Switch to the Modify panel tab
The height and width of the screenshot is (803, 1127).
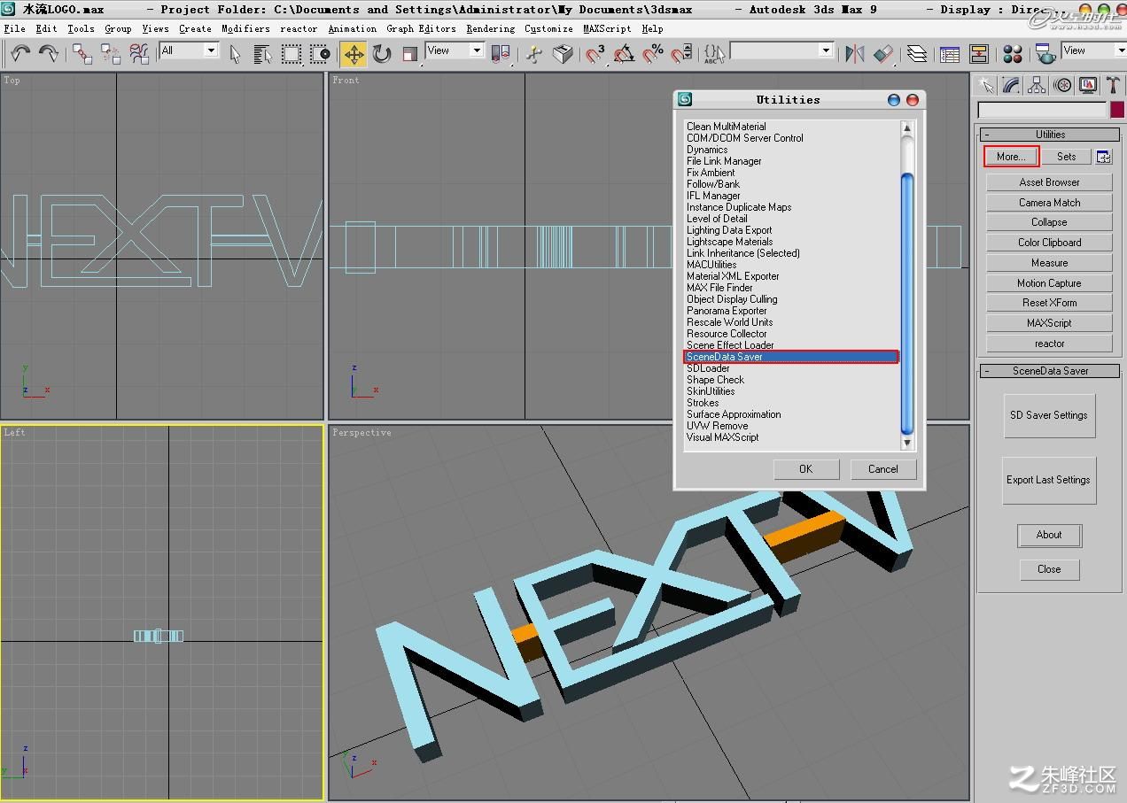1011,85
